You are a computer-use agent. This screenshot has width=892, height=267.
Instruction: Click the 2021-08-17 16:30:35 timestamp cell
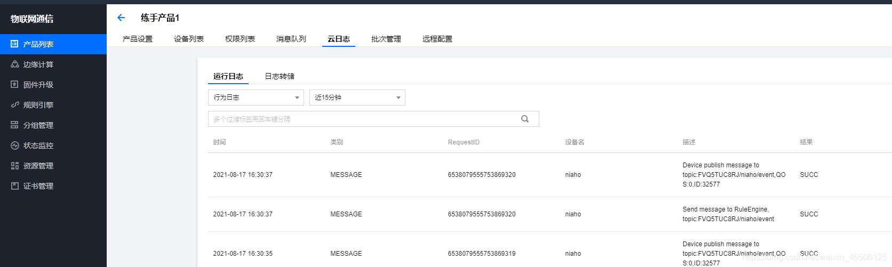(x=243, y=254)
